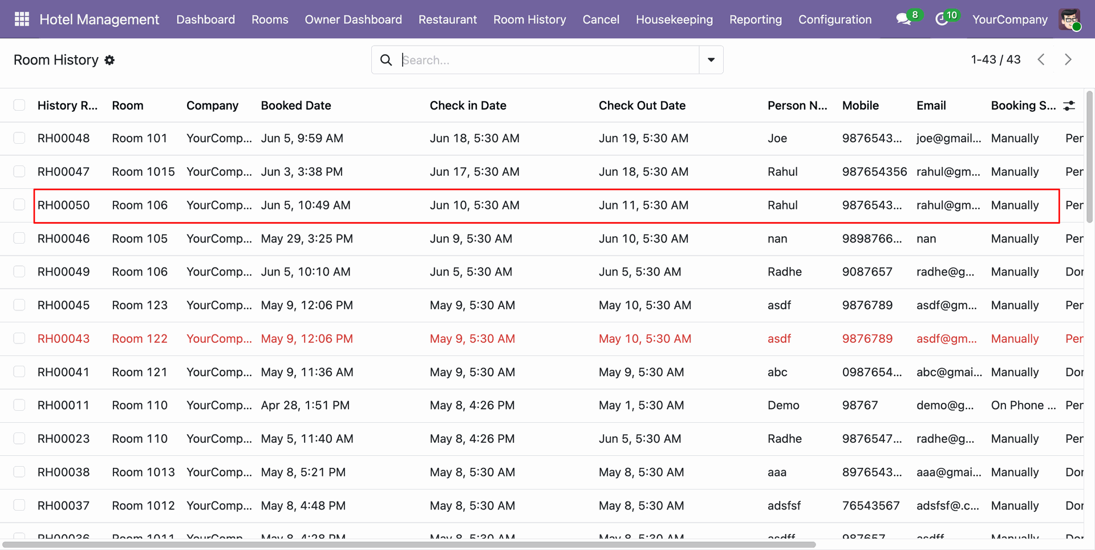Open the chat messages icon
This screenshot has height=550, width=1095.
pos(903,19)
